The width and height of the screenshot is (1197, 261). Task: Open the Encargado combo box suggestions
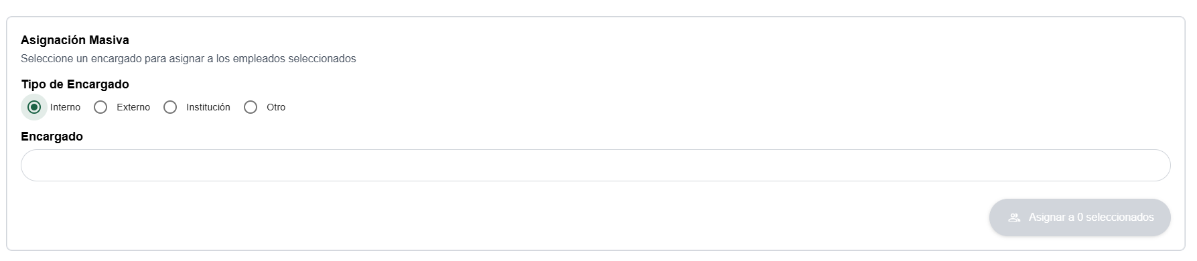[x=595, y=165]
